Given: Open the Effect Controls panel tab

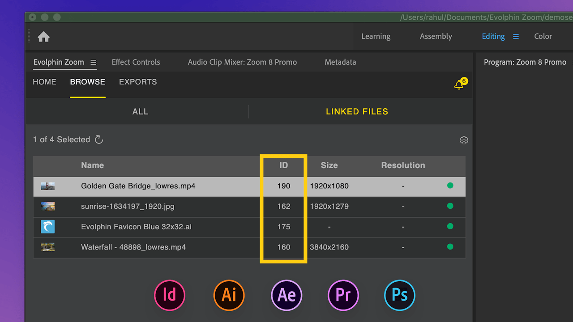Looking at the screenshot, I should (136, 62).
